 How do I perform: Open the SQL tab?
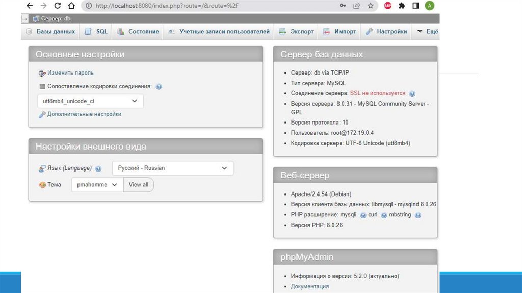click(96, 31)
